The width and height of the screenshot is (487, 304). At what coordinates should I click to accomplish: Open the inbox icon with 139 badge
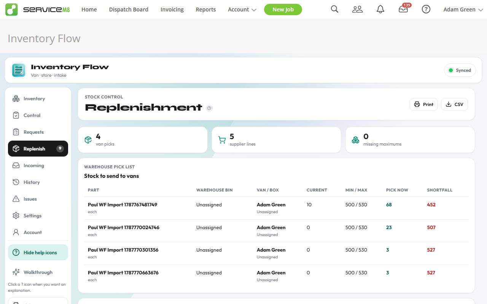403,9
